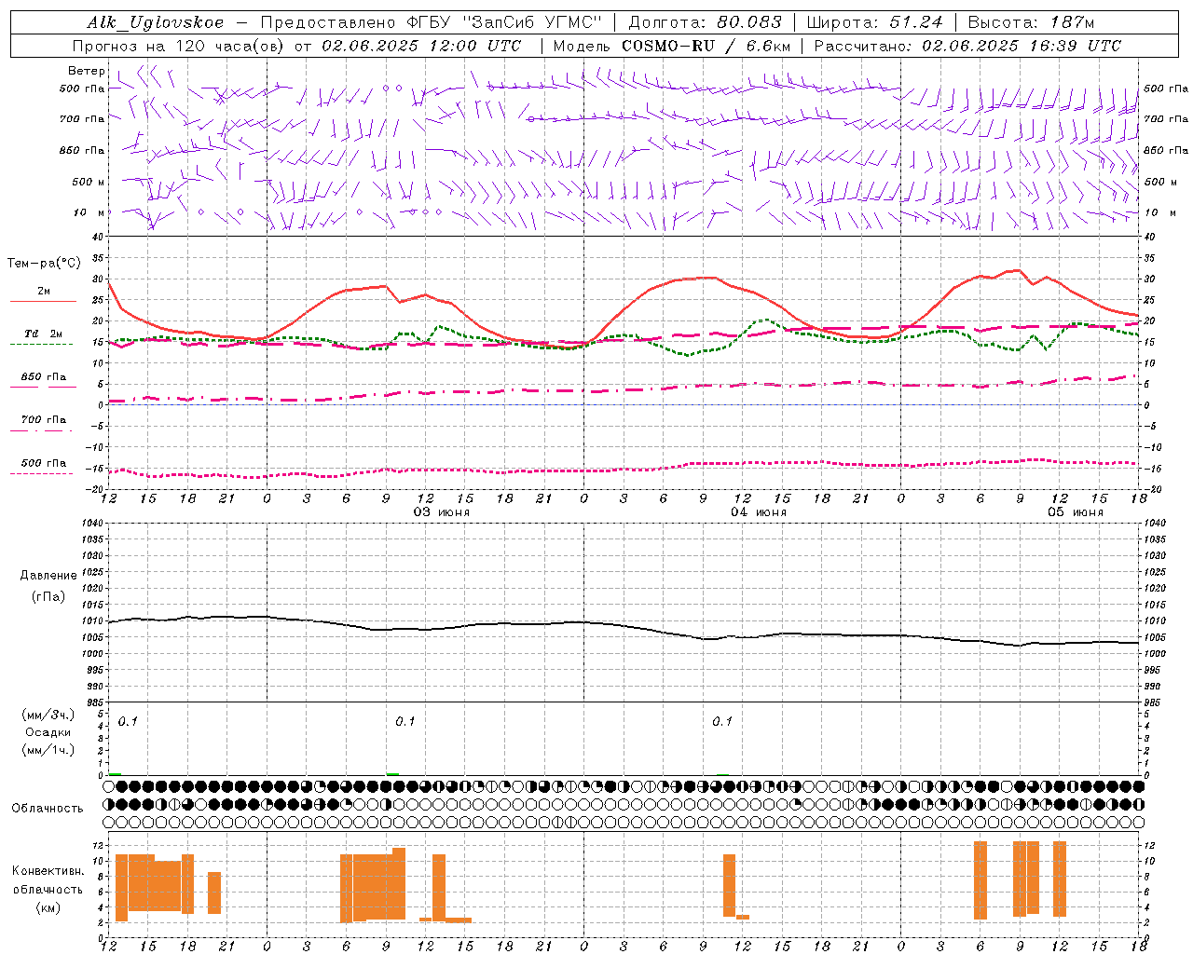Click the 700 гПа temperature legend entry
1193x954 pixels.
point(43,423)
